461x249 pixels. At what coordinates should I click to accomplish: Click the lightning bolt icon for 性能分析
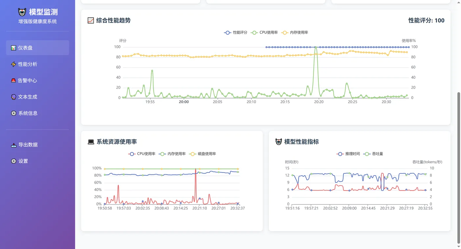[14, 64]
